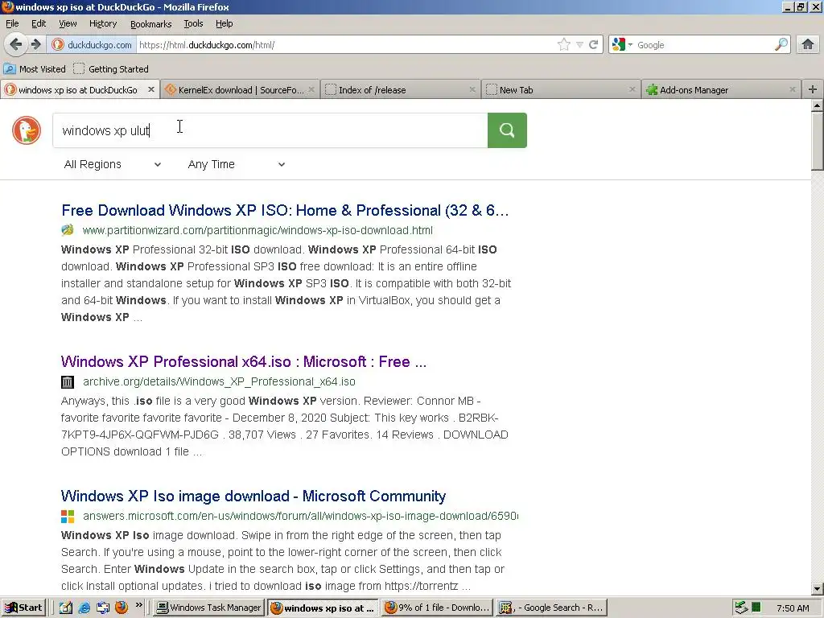Click the green DuckDuckGo search button
Image resolution: width=824 pixels, height=618 pixels.
[507, 130]
